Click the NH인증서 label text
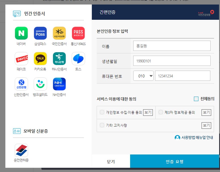Screen dimensions: 220x172 (59, 95)
